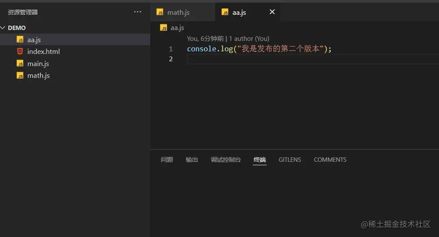Switch to the 输出 panel tab

[x=192, y=160]
